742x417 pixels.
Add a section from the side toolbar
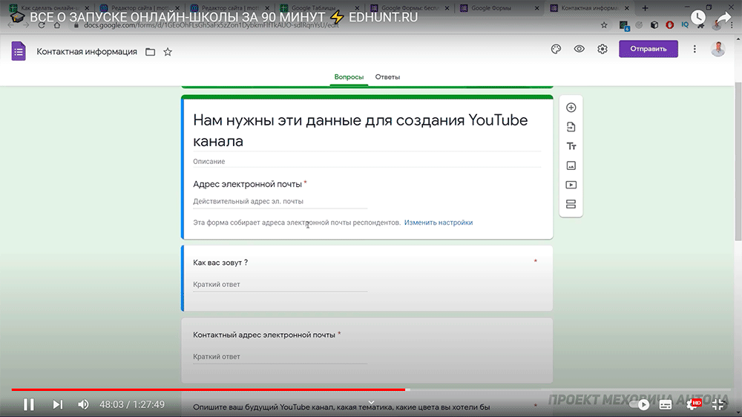pos(571,204)
